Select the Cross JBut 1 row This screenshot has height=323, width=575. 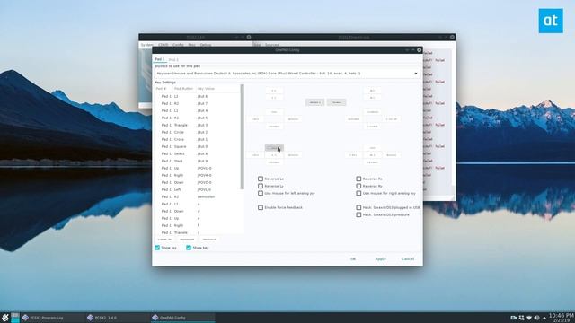tap(198, 140)
